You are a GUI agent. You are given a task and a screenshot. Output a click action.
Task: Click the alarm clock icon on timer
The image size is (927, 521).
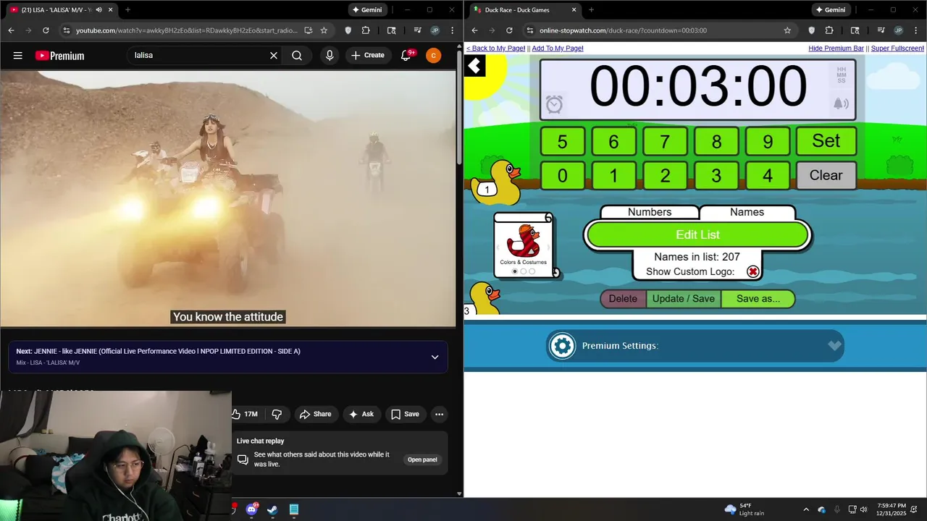point(554,104)
